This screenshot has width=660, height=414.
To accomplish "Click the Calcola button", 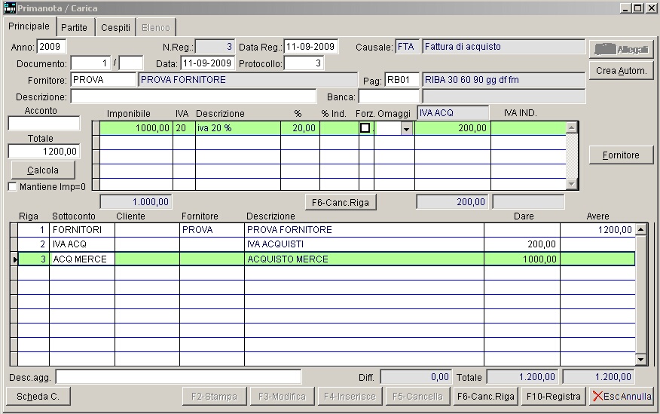I will point(43,170).
